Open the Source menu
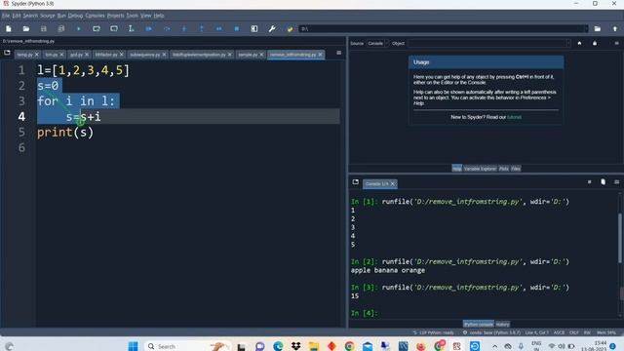The height and width of the screenshot is (351, 624). 48,16
